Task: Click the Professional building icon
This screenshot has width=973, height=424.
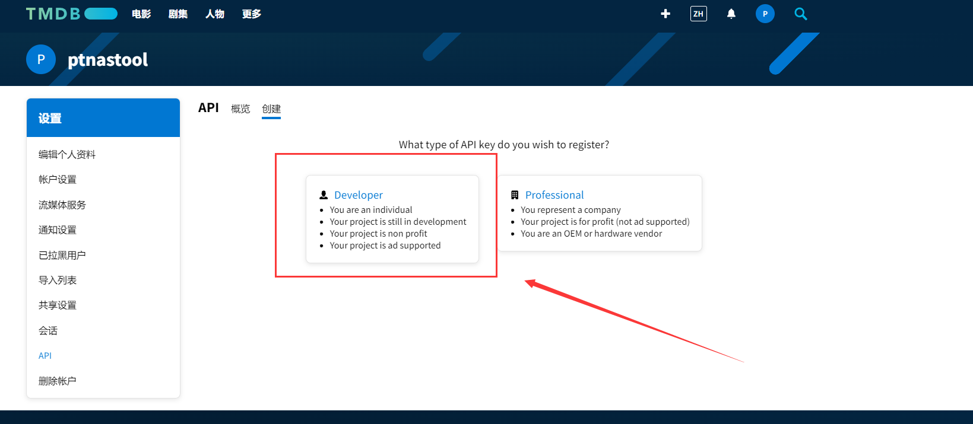Action: coord(515,195)
